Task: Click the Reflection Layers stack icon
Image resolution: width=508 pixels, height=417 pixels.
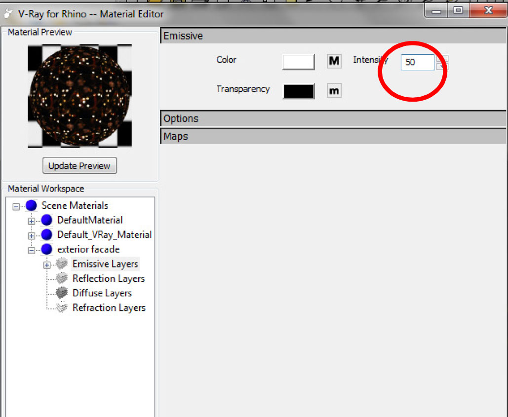Action: (x=62, y=278)
